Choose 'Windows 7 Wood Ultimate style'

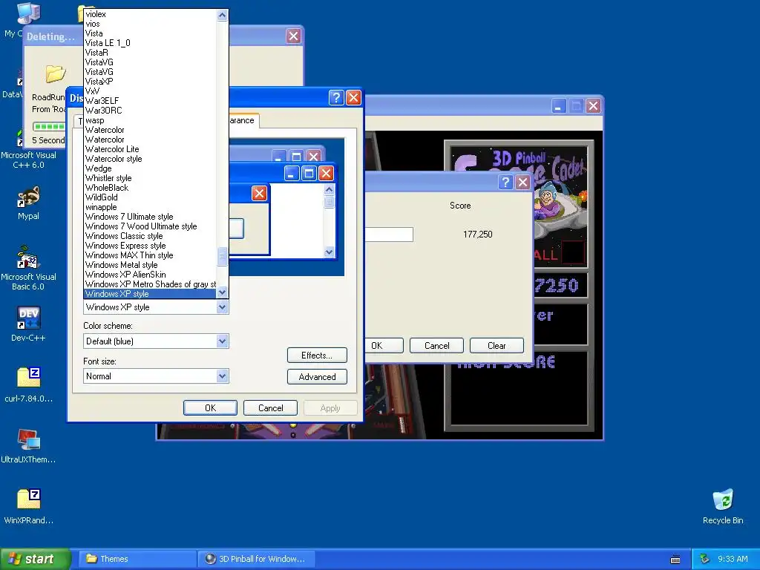150,226
